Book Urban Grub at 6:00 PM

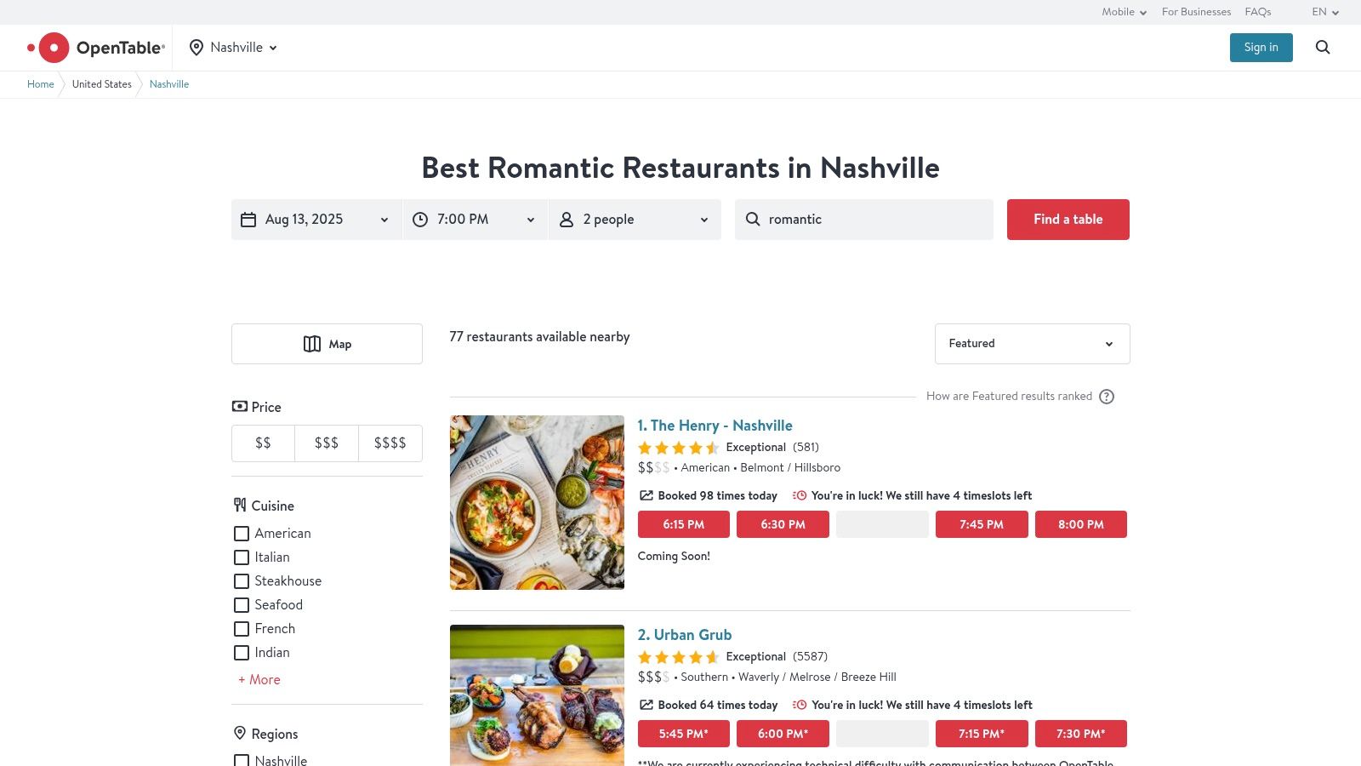783,734
